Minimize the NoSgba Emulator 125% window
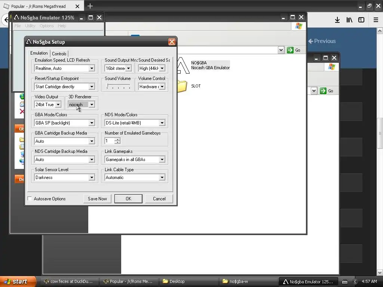The height and width of the screenshot is (287, 383). (x=82, y=18)
